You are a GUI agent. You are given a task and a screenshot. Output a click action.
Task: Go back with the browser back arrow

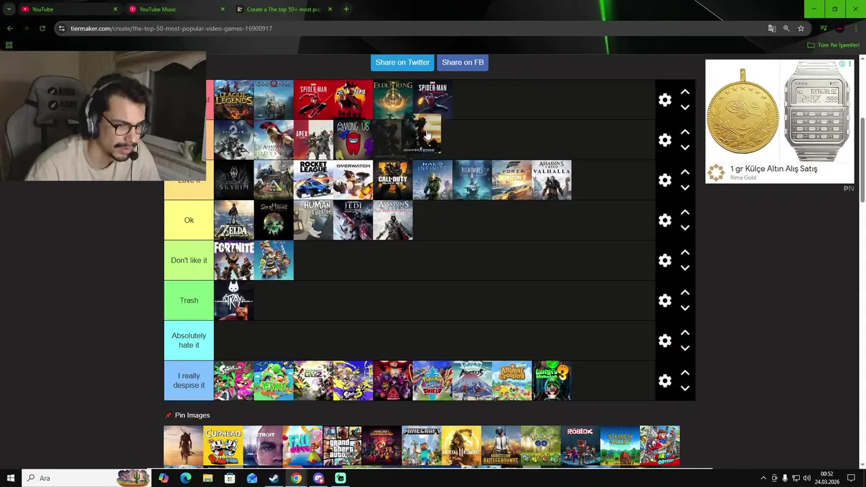pos(9,28)
